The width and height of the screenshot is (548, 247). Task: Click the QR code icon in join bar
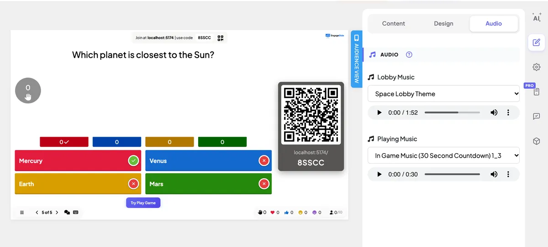tap(220, 38)
